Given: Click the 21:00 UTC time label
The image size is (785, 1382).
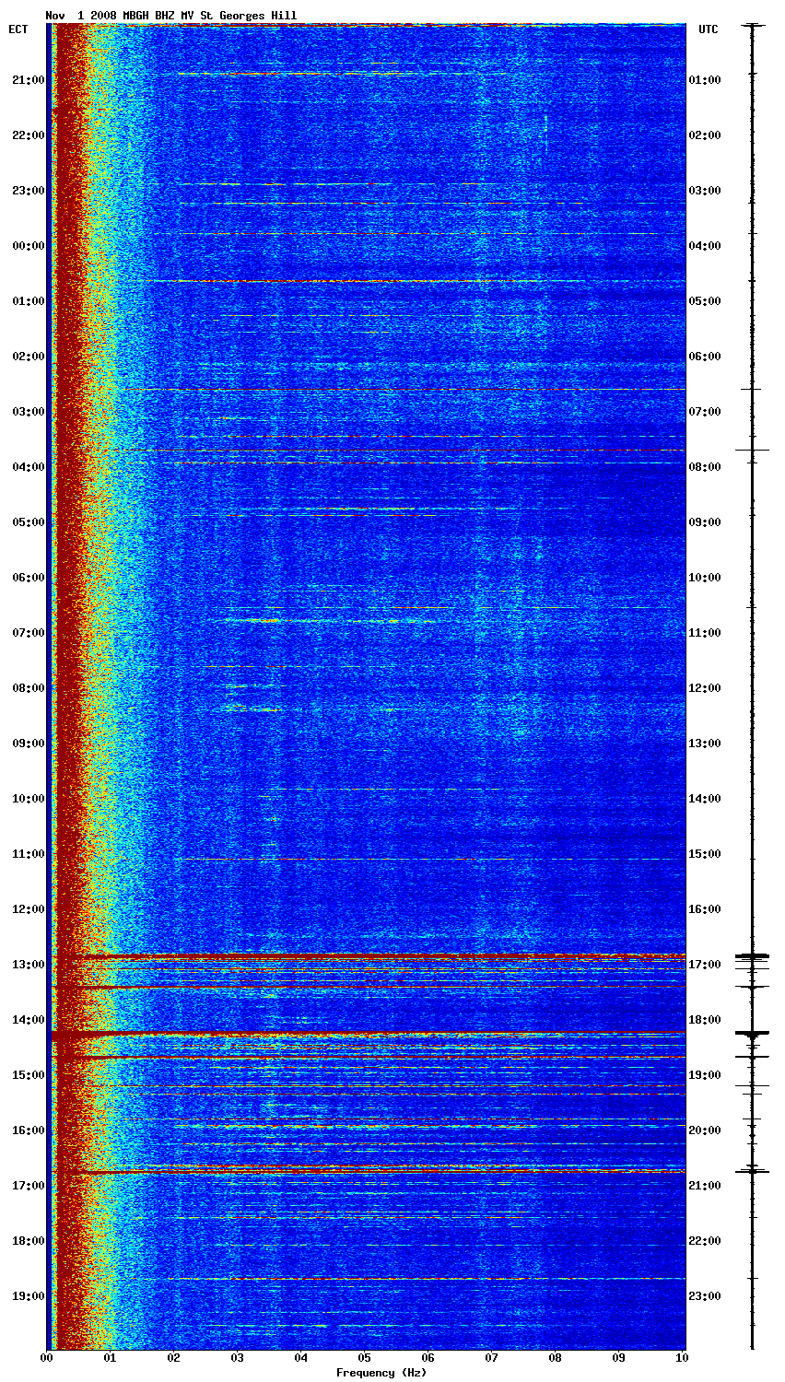Looking at the screenshot, I should [x=705, y=1186].
